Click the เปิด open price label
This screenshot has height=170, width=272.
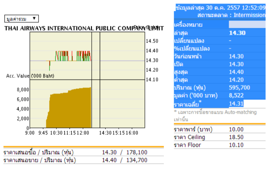pos(179,64)
